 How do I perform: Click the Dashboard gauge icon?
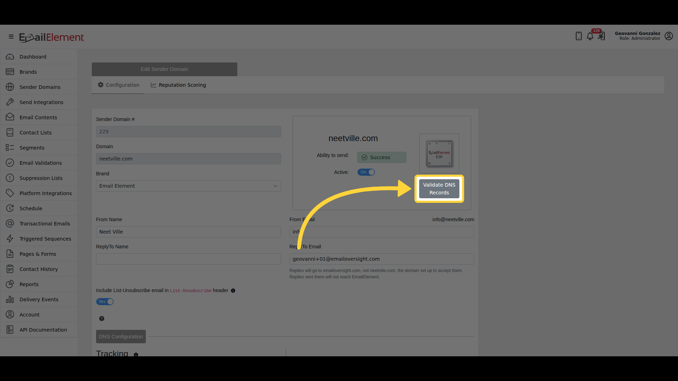10,57
